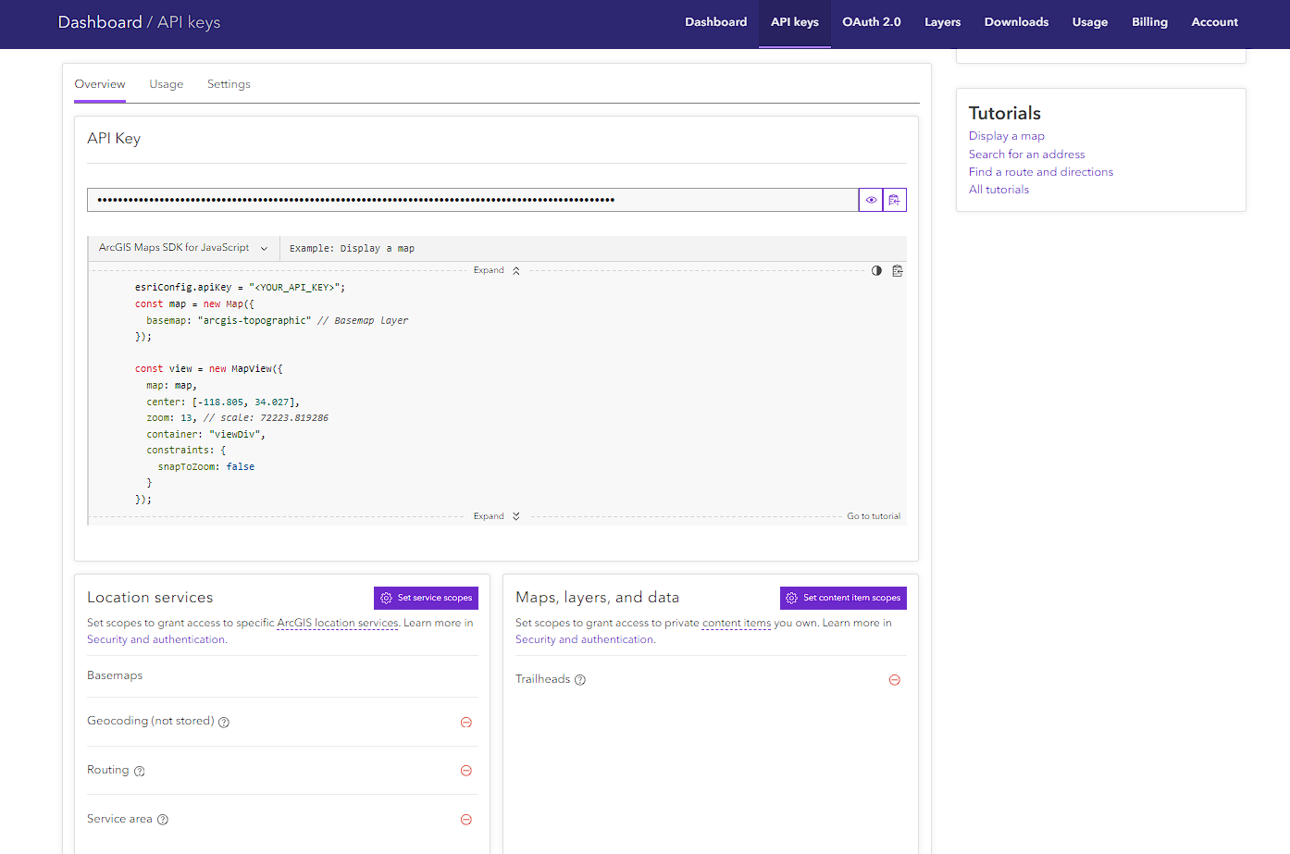Follow the ArcGIS location services link
This screenshot has height=854, width=1290.
point(338,624)
